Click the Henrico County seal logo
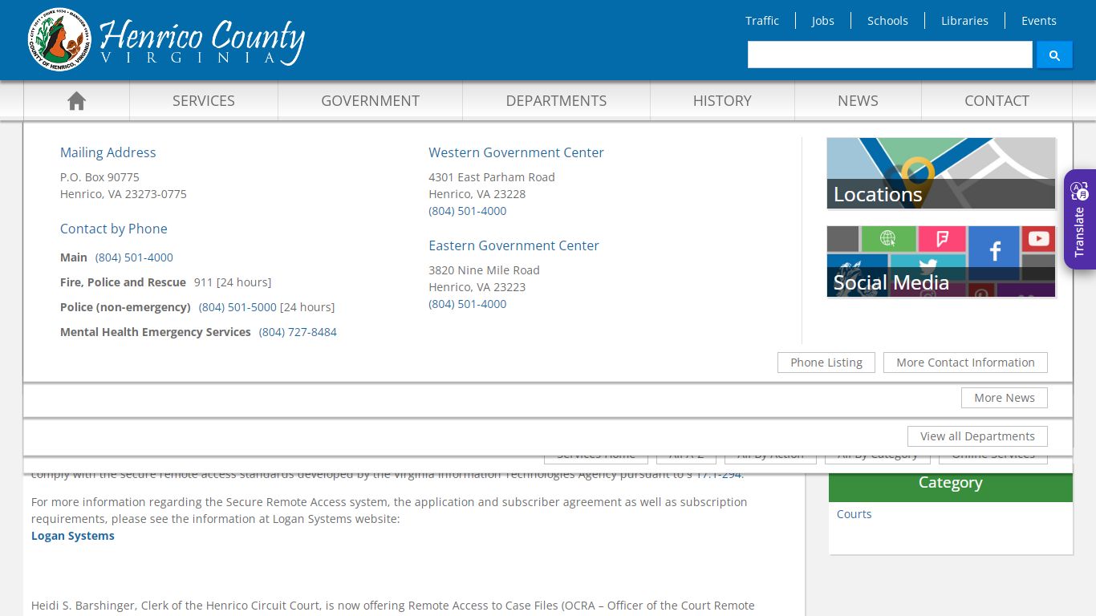This screenshot has height=616, width=1096. (59, 40)
